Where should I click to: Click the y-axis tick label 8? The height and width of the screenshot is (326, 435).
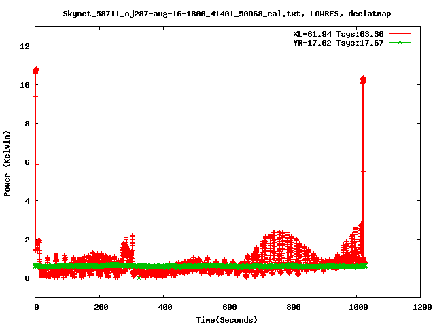[27, 124]
